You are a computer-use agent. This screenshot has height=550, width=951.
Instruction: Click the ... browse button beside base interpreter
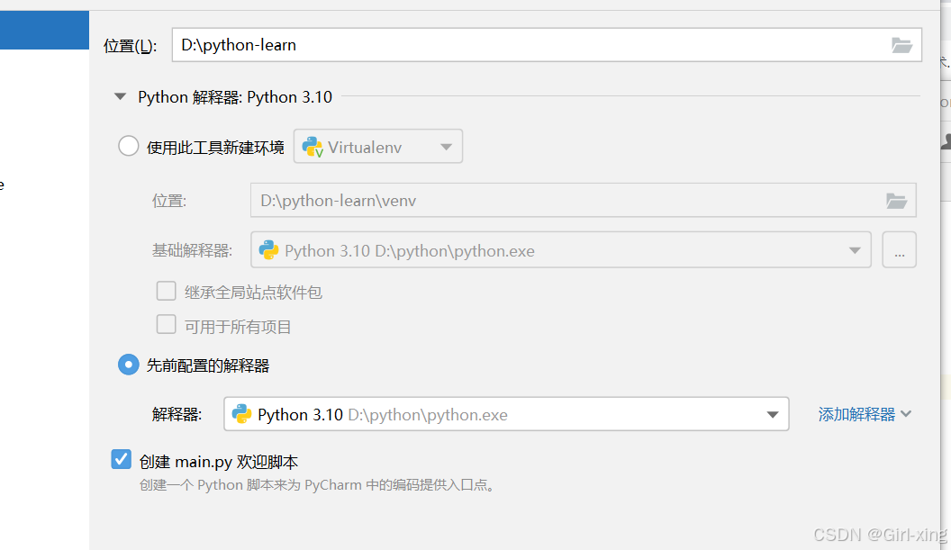click(x=899, y=250)
